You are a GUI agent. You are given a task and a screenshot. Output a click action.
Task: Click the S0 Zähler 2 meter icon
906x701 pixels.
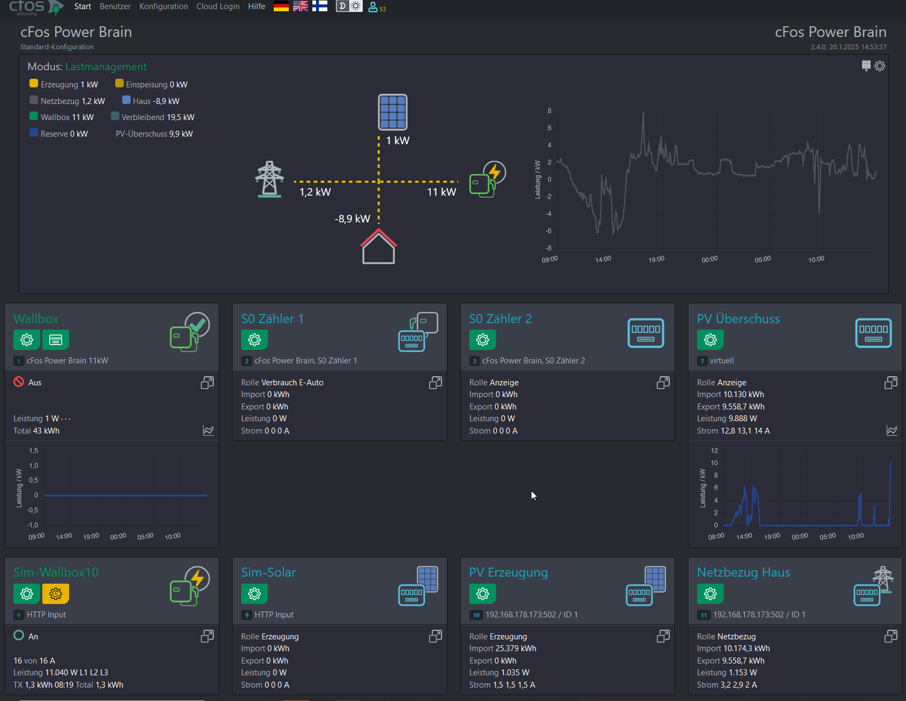point(646,332)
